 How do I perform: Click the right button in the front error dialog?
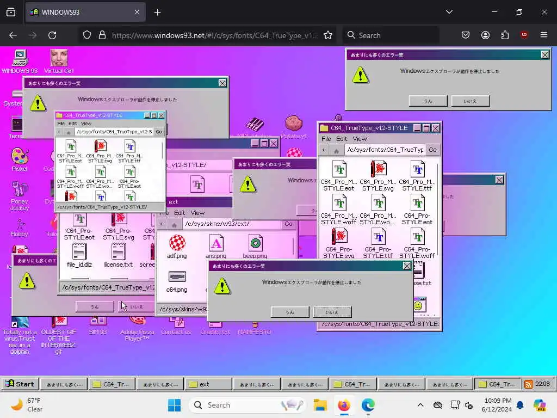point(332,312)
